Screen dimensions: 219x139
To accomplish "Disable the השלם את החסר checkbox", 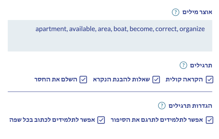I will point(83,80).
